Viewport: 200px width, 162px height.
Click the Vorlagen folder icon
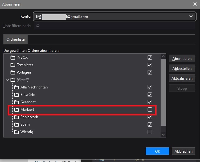pos(13,72)
